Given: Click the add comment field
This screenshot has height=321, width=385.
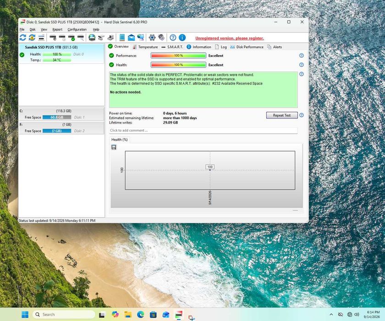Looking at the screenshot, I should point(203,130).
